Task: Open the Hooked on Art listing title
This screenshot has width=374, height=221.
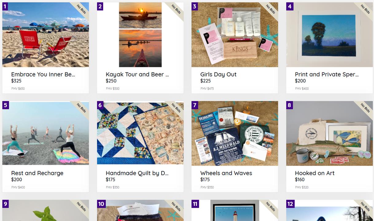Action: pyautogui.click(x=315, y=173)
